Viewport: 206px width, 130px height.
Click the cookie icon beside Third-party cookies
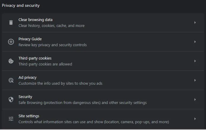(11, 61)
